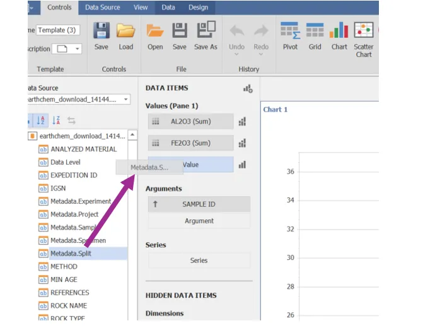The width and height of the screenshot is (447, 333).
Task: Open the Value placeholder chart type icon
Action: pos(242,165)
